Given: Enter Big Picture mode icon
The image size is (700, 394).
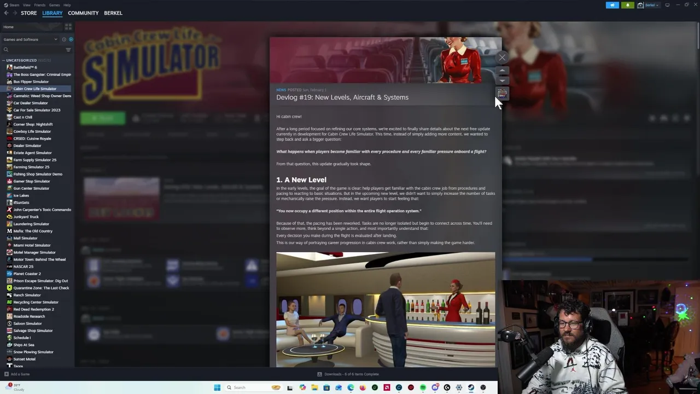Looking at the screenshot, I should (x=667, y=5).
